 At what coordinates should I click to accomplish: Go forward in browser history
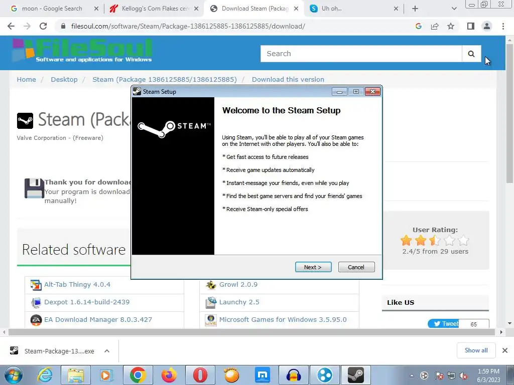pos(27,26)
